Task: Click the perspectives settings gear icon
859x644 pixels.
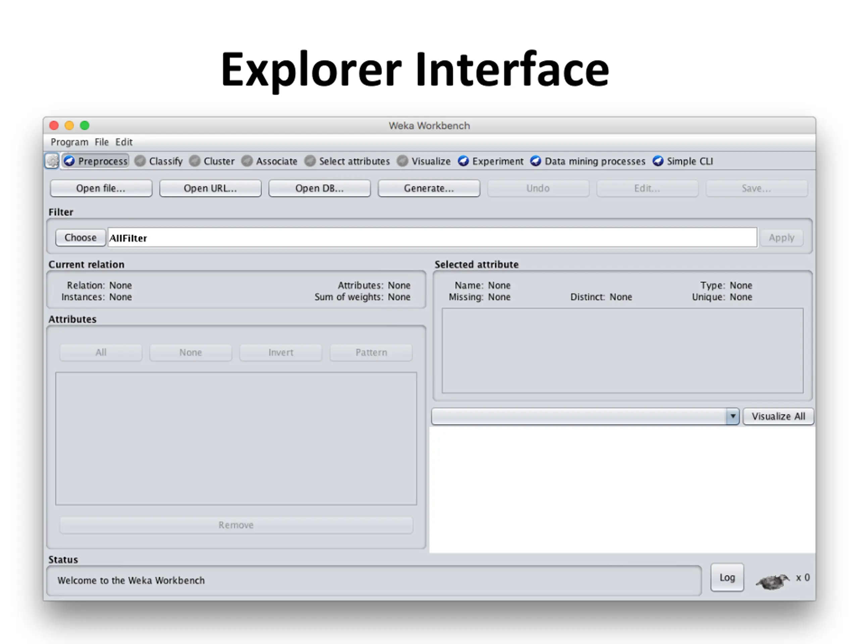Action: click(52, 161)
